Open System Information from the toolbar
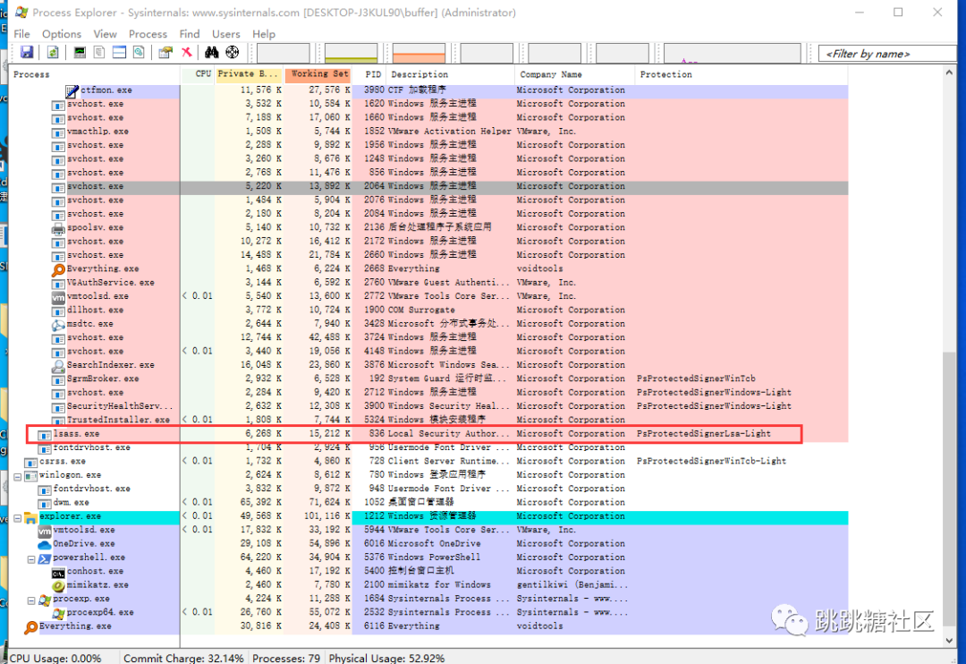Screen dimensions: 966x664 tap(80, 53)
